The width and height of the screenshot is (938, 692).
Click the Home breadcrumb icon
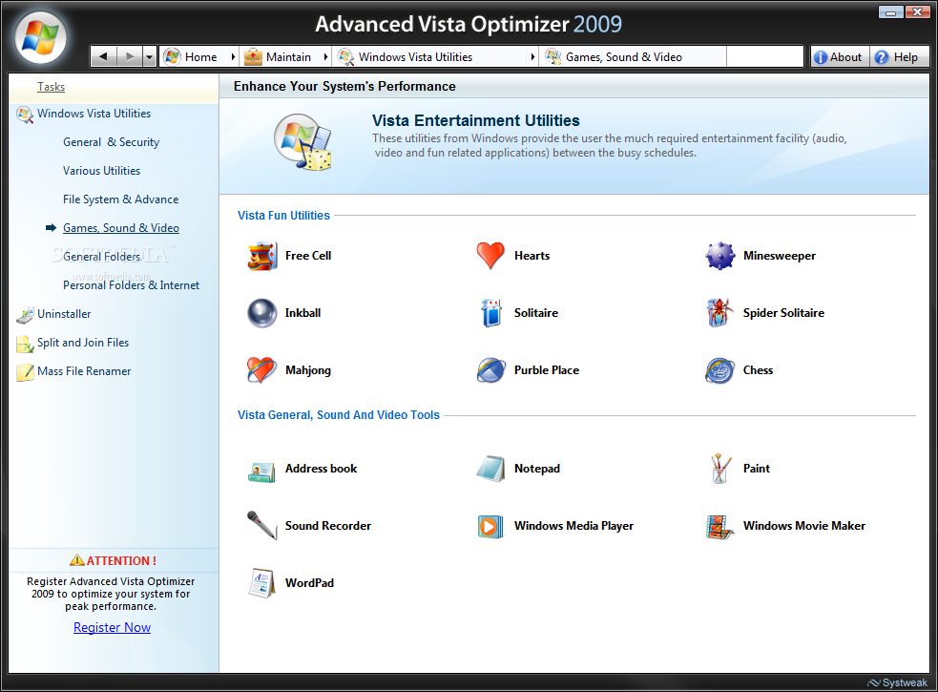coord(173,57)
